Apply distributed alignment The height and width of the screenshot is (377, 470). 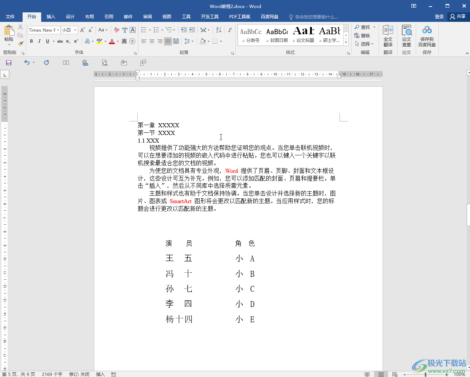176,41
